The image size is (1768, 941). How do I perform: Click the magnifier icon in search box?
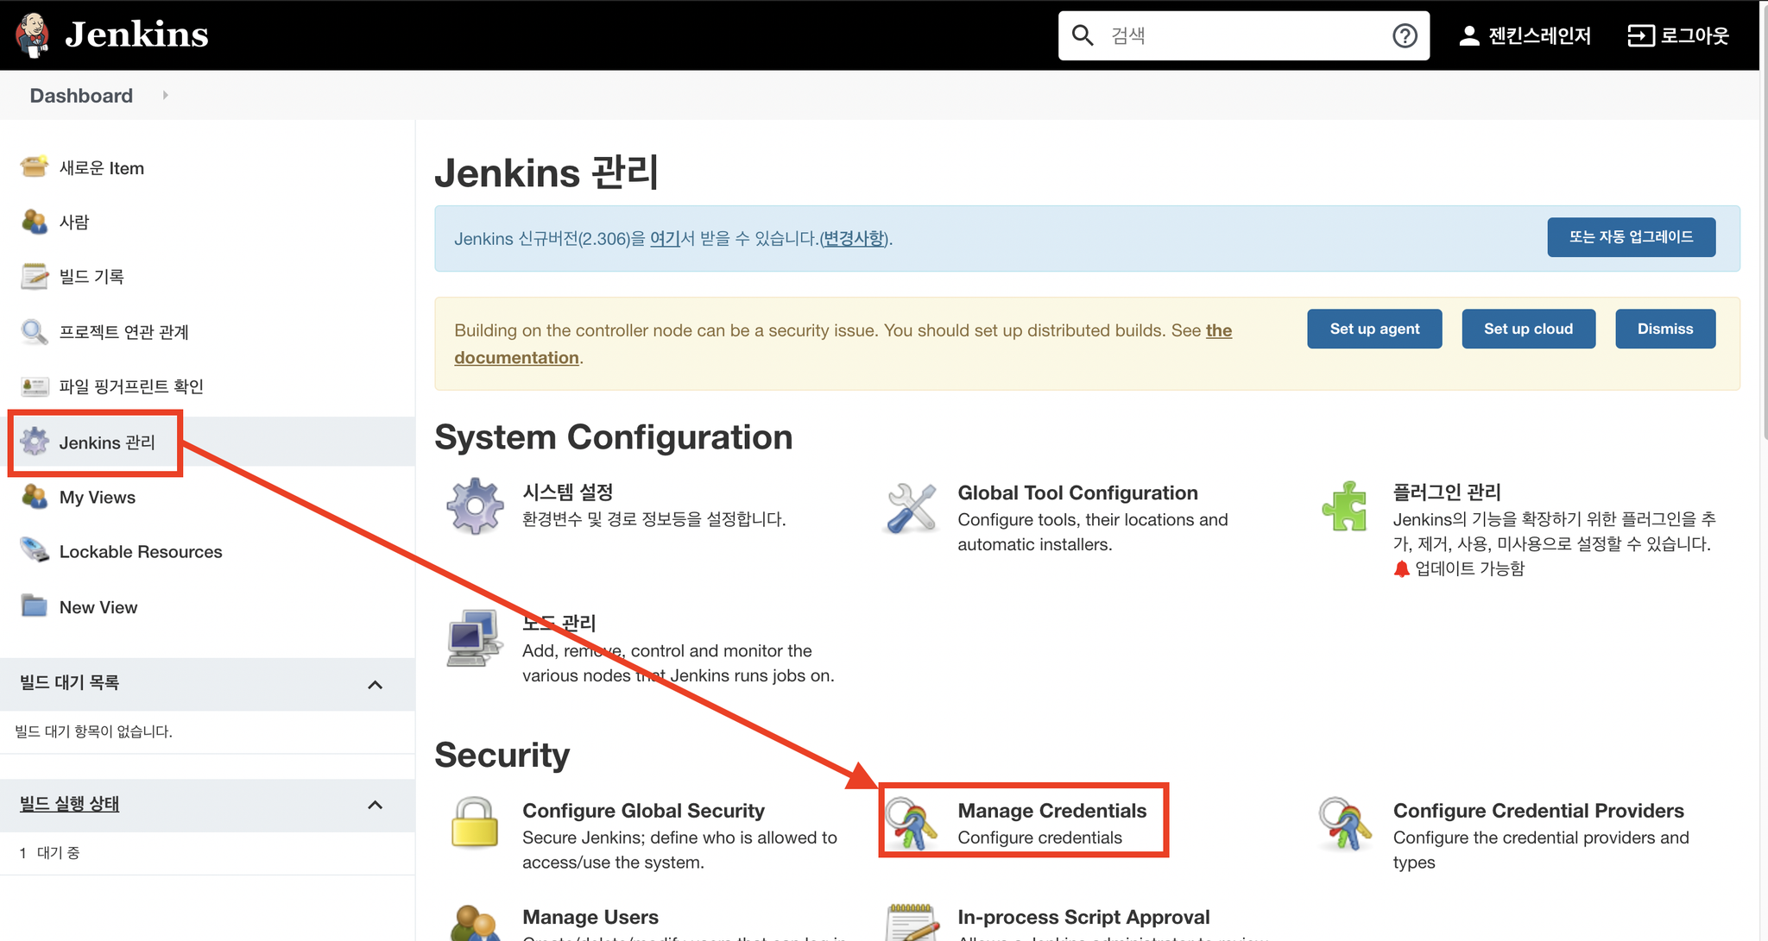tap(1082, 35)
